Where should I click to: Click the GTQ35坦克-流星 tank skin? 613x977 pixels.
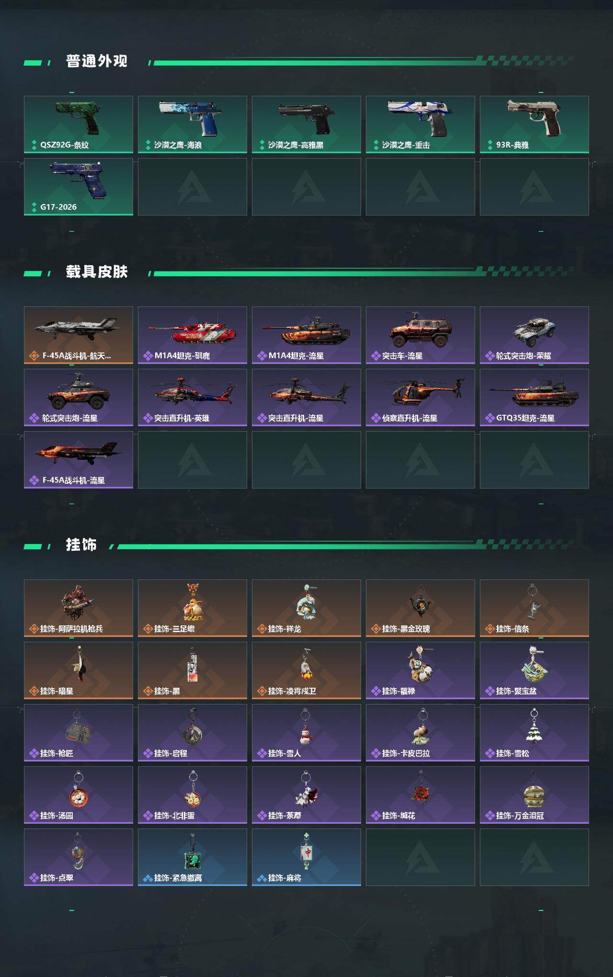tap(534, 398)
